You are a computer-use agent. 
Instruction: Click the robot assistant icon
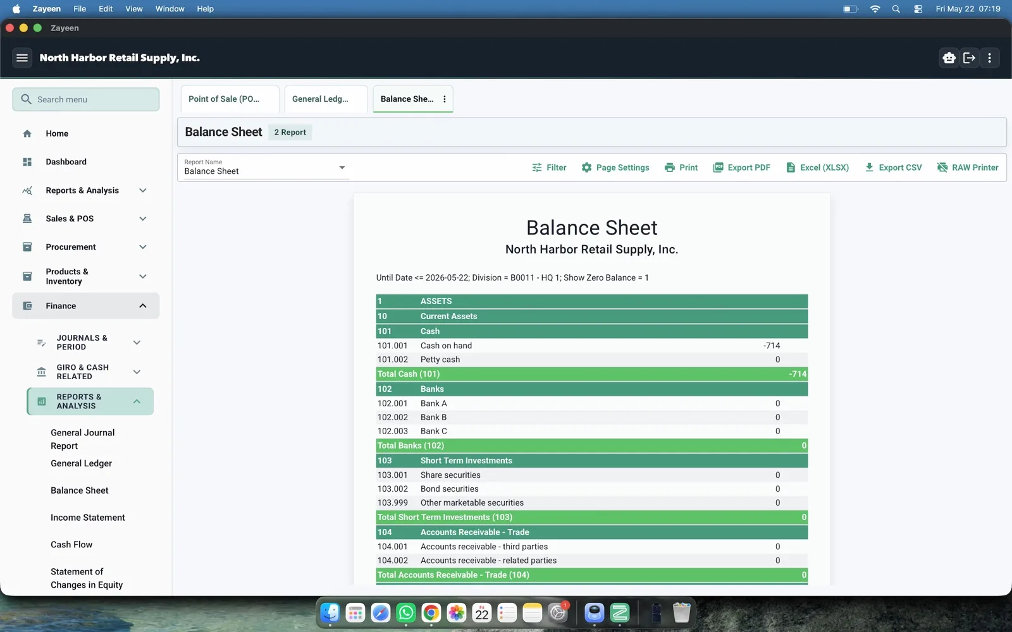coord(949,58)
